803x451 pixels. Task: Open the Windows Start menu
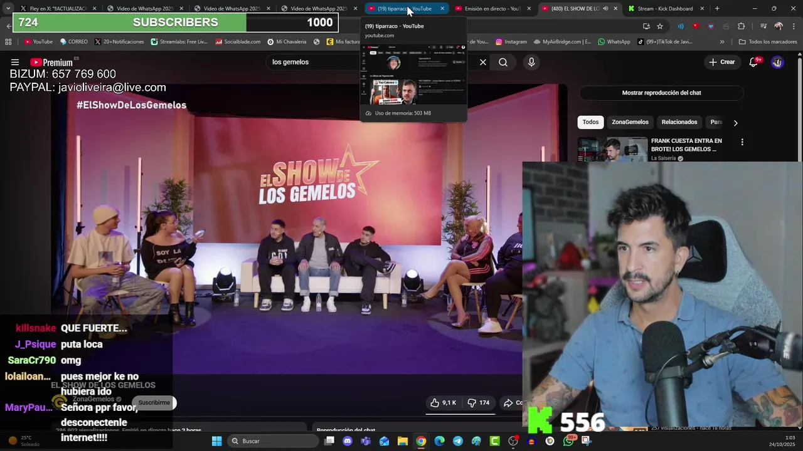click(x=216, y=441)
